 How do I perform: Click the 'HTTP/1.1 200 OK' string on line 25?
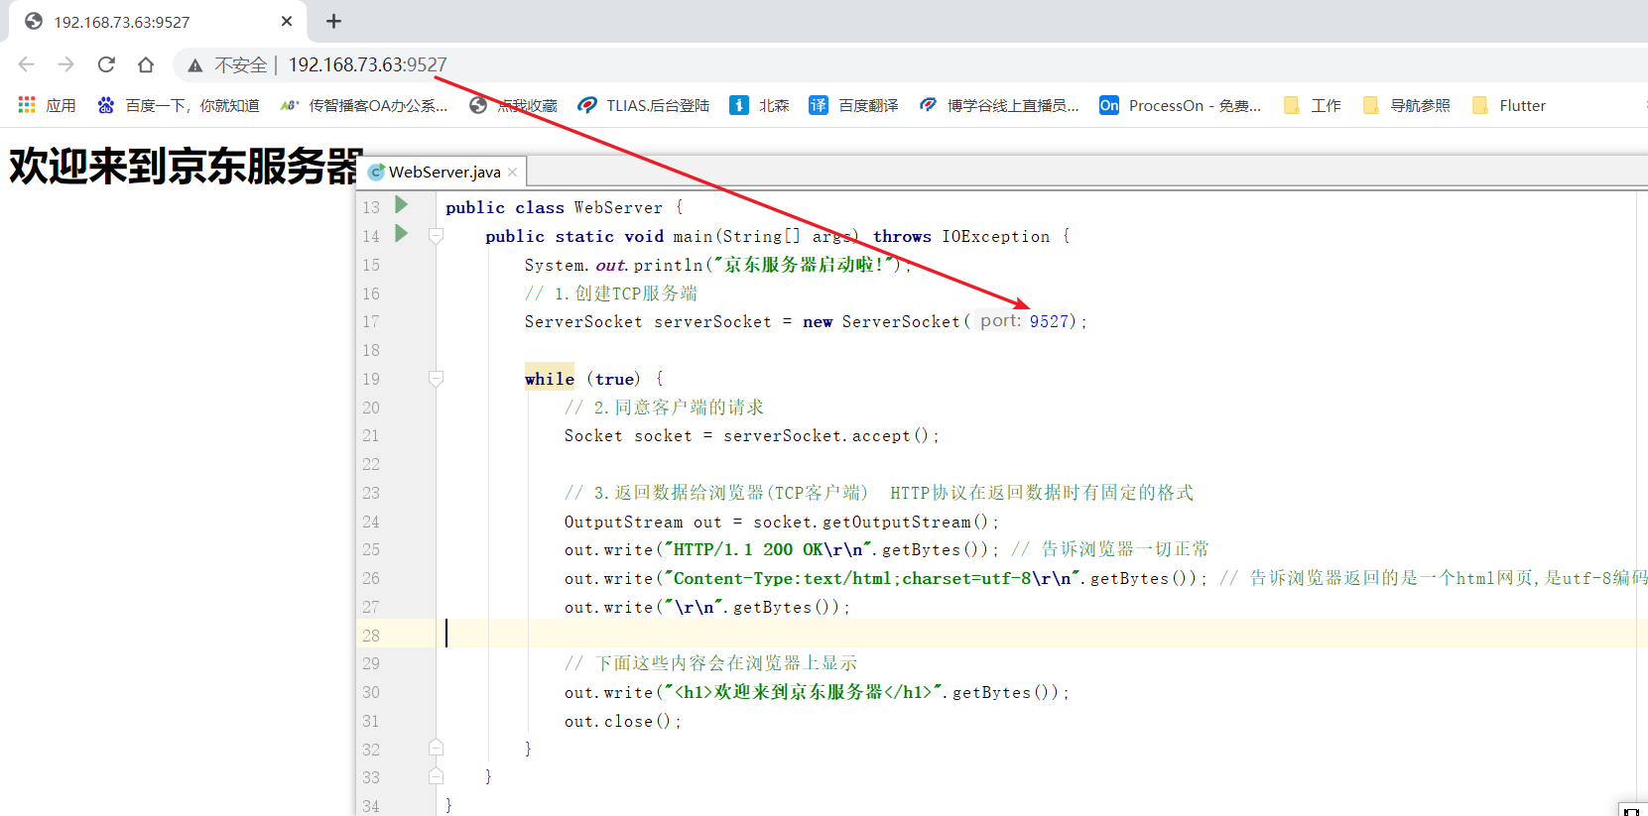click(x=768, y=549)
